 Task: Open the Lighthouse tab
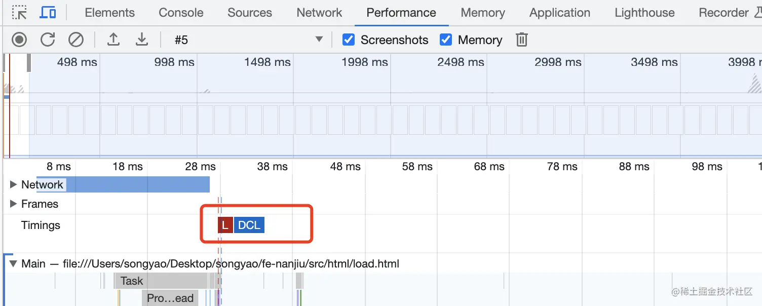(x=644, y=13)
